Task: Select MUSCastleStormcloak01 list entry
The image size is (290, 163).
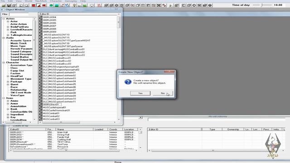Action: [56, 110]
